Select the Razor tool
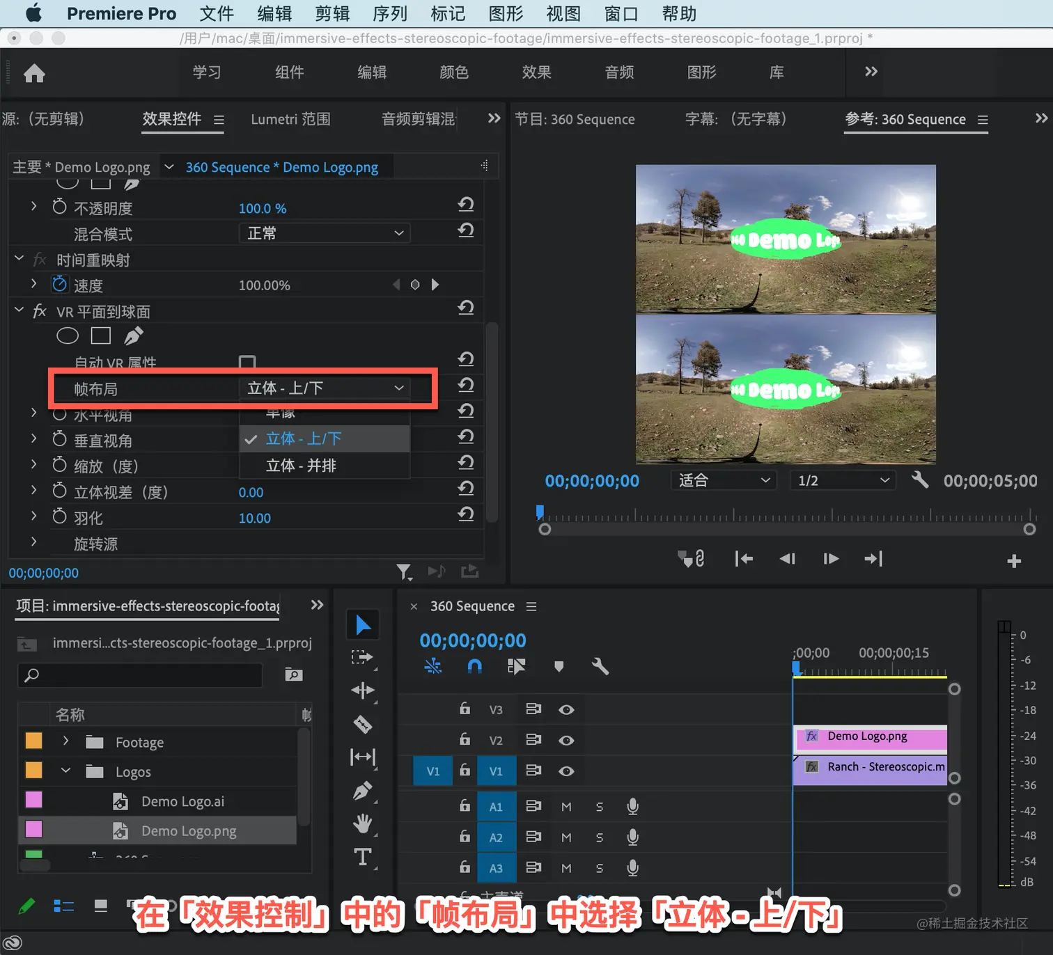 click(363, 724)
